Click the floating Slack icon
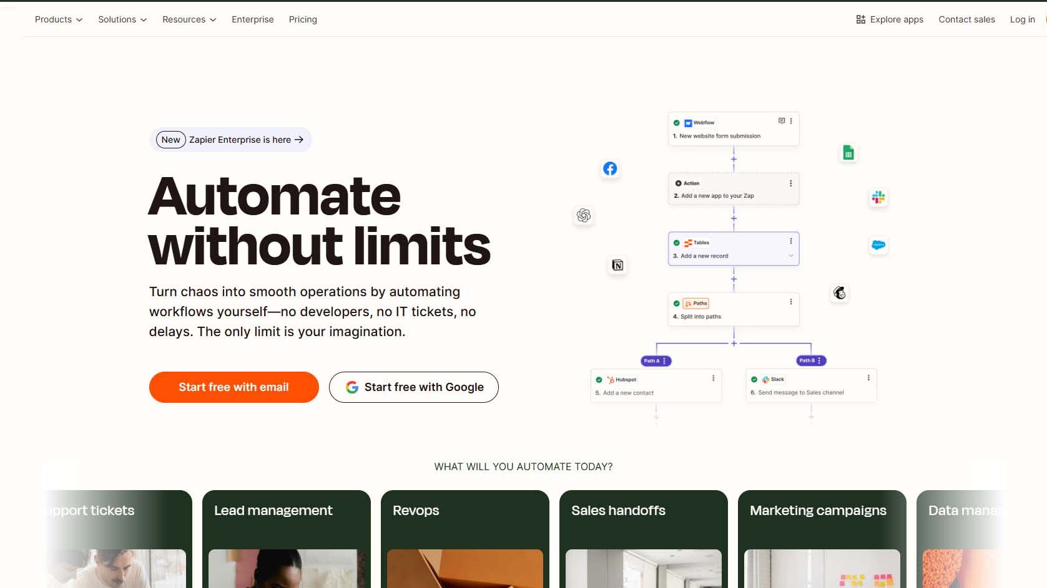 pos(878,198)
